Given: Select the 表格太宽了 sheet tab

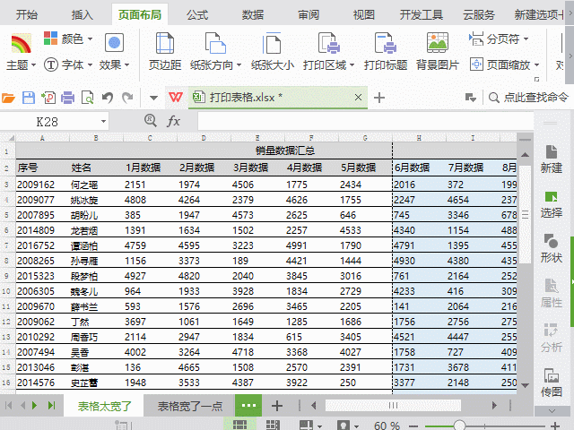Looking at the screenshot, I should pyautogui.click(x=104, y=406).
